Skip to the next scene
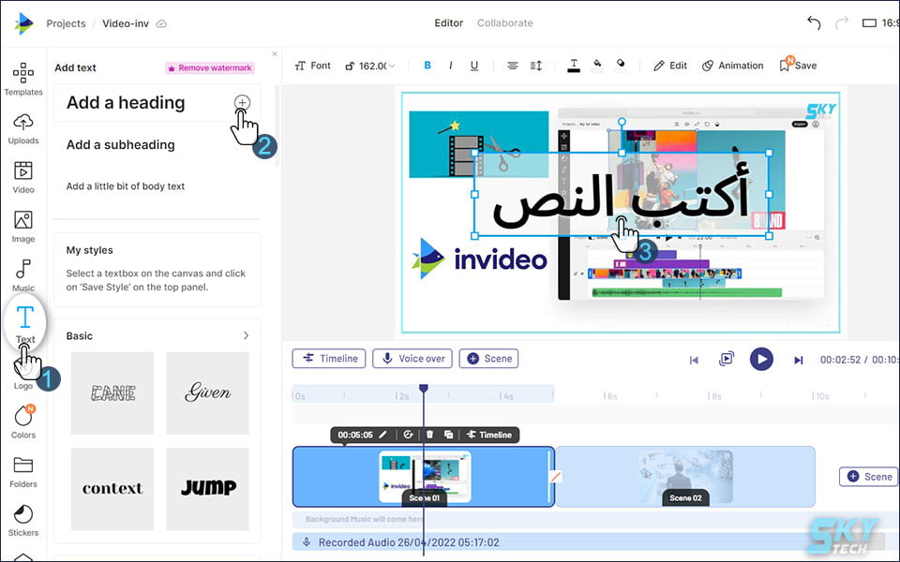 (x=798, y=360)
